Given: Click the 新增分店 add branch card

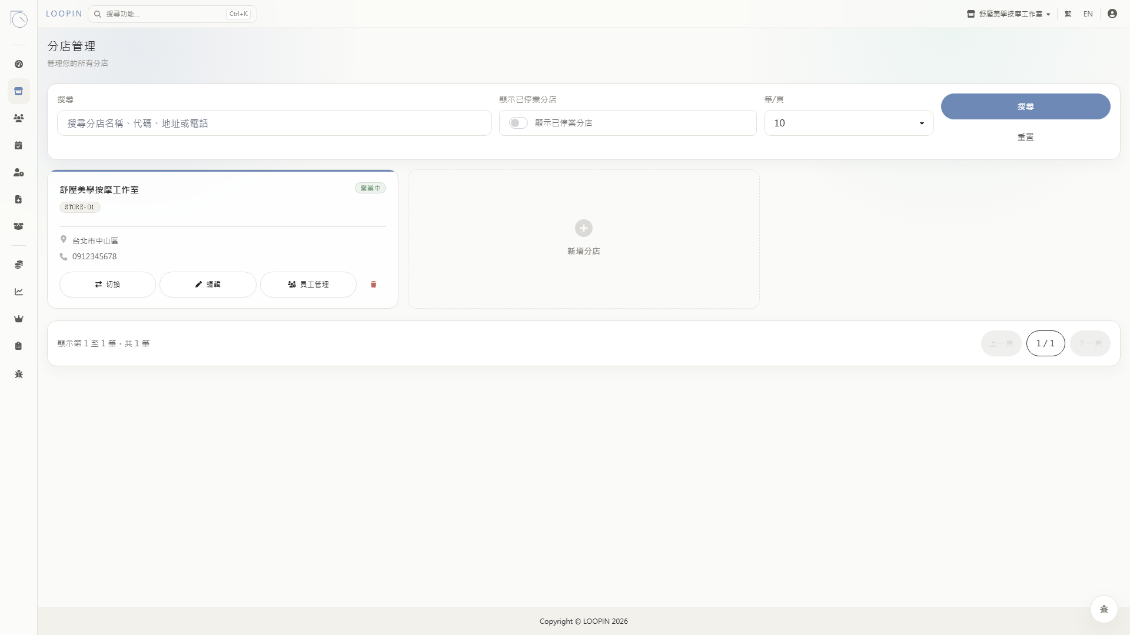Looking at the screenshot, I should (x=583, y=239).
